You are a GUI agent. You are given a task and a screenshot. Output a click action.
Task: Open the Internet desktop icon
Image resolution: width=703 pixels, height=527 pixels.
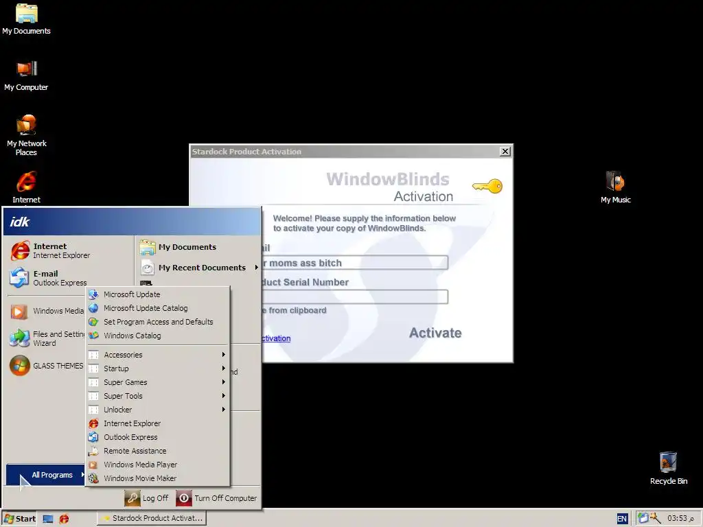[27, 187]
